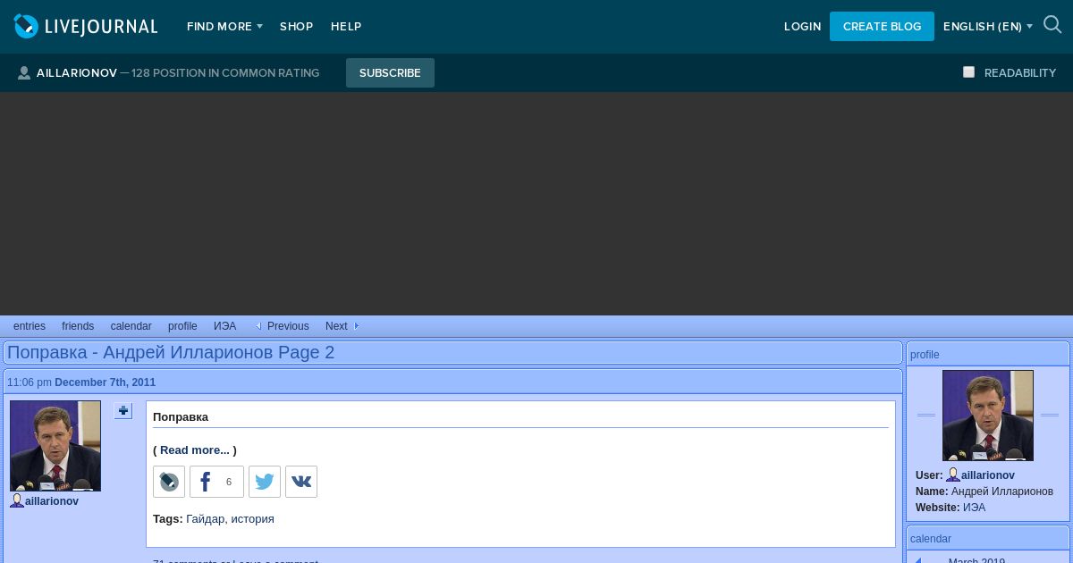
Task: Click the plus icon beside post
Action: pyautogui.click(x=123, y=411)
